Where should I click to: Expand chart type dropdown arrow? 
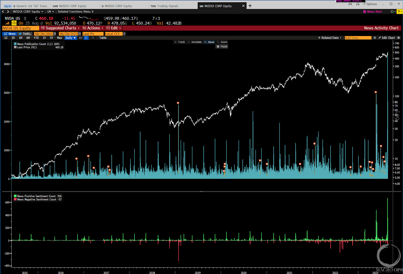point(93,38)
